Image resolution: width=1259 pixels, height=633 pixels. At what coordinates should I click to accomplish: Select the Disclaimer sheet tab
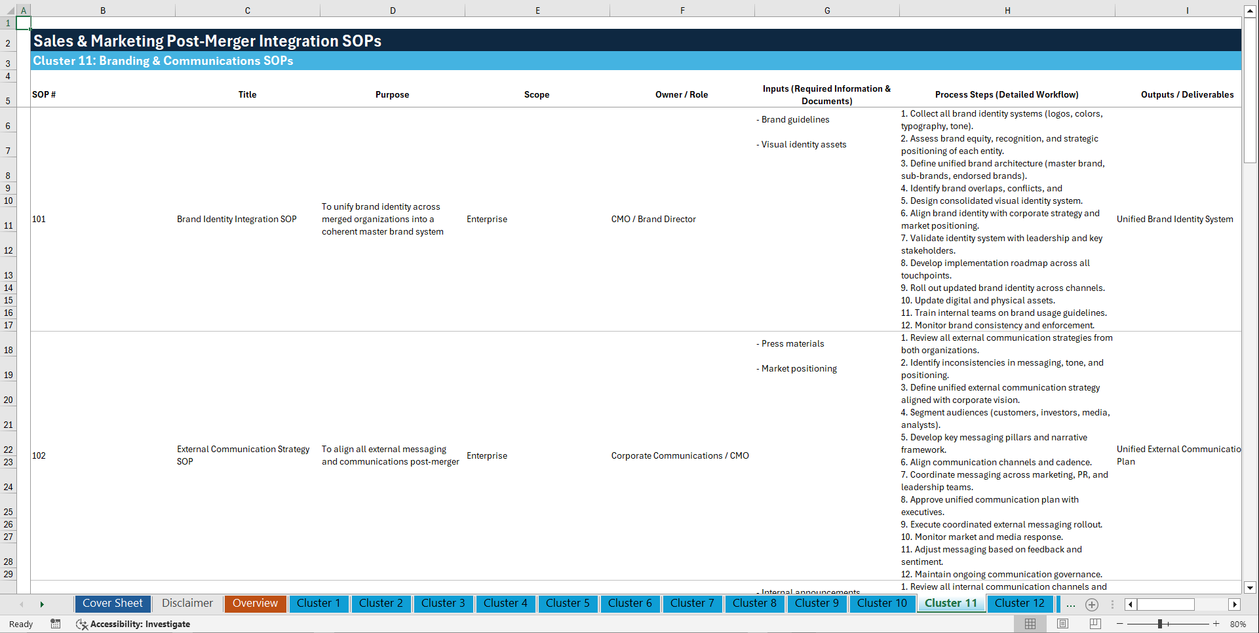[187, 604]
